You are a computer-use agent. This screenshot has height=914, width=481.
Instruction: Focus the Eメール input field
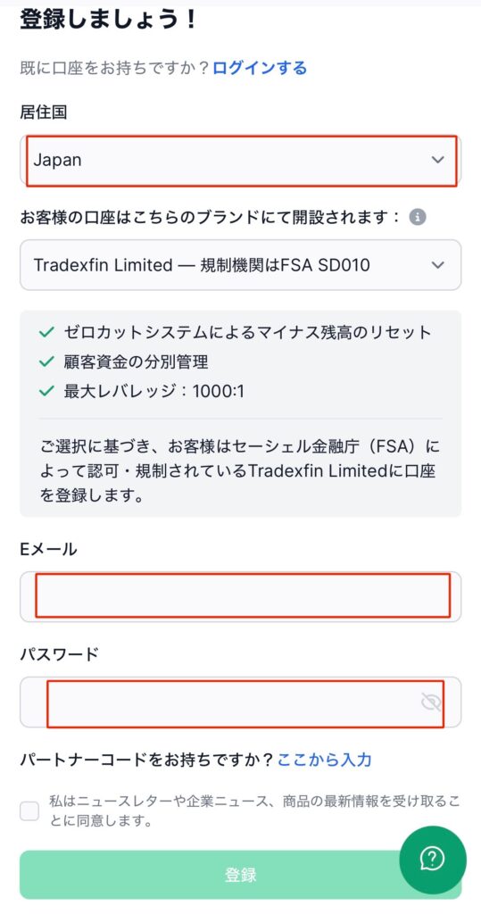click(x=240, y=596)
